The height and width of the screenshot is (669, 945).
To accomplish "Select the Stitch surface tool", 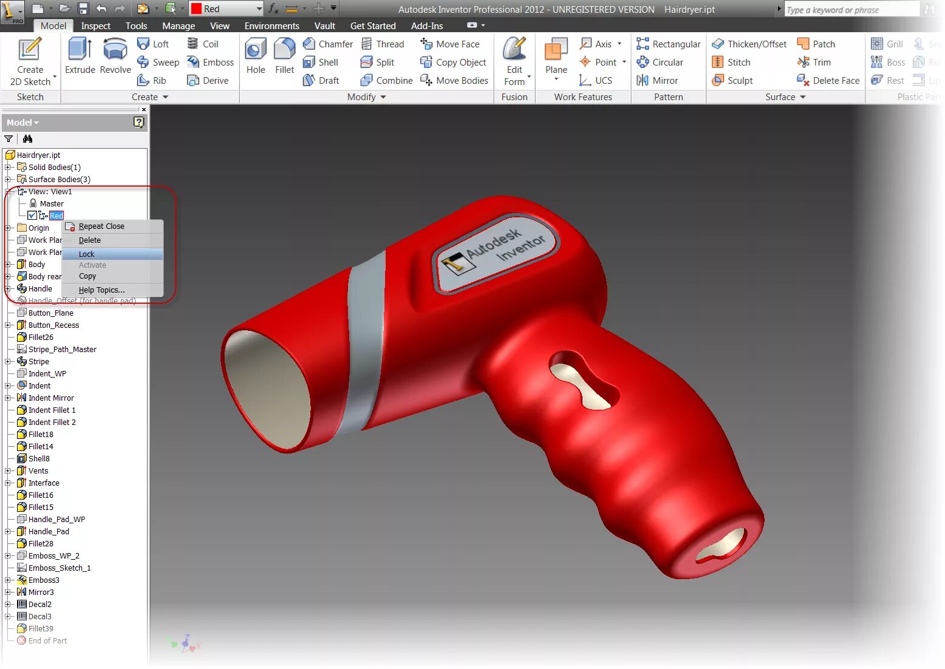I will (731, 62).
